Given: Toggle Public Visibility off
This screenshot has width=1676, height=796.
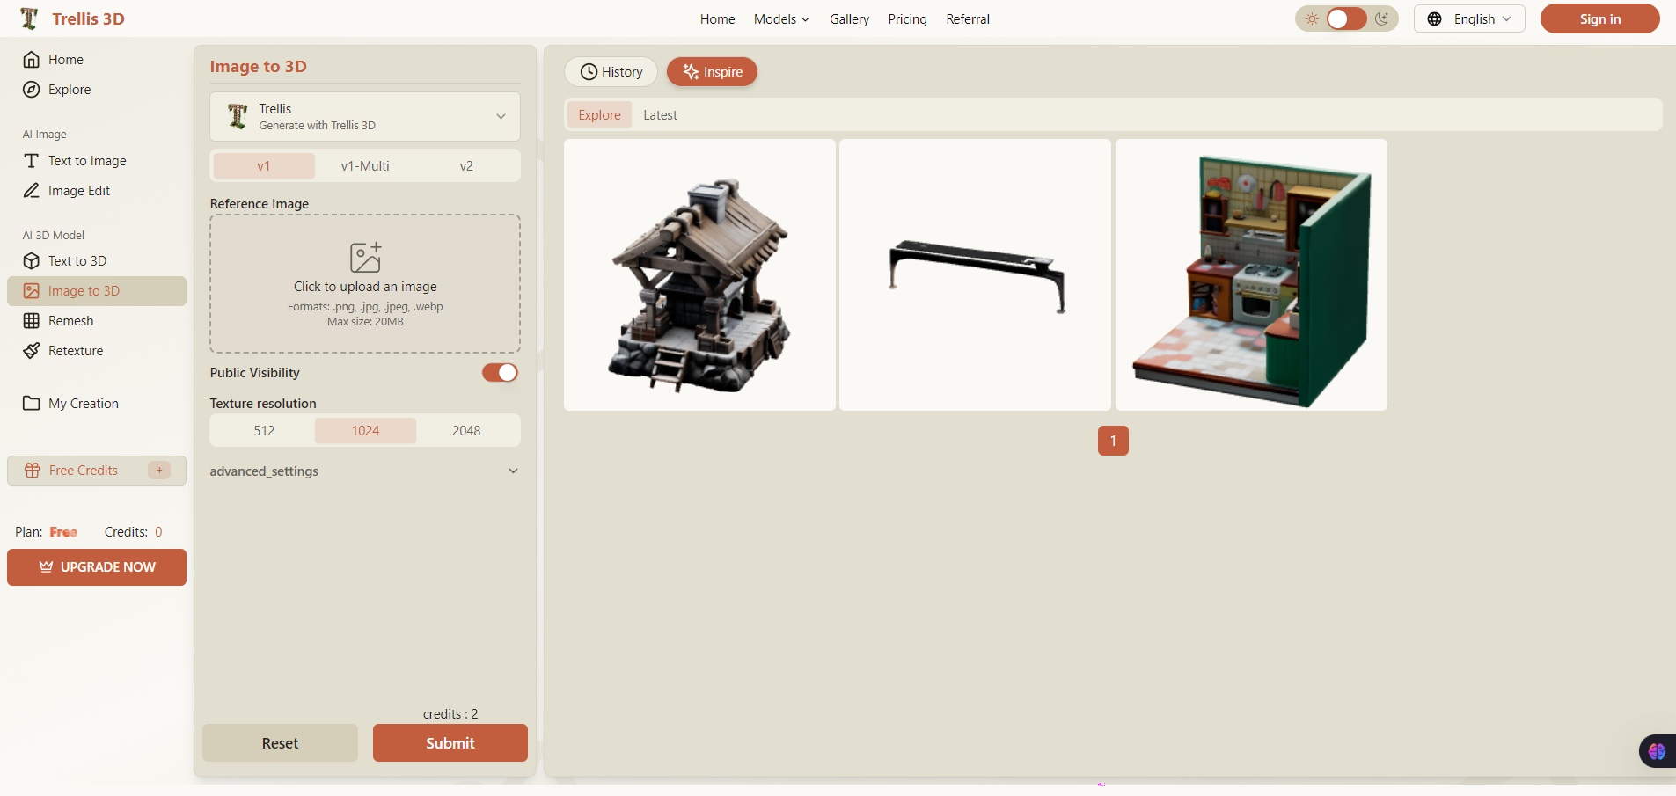Looking at the screenshot, I should [500, 373].
